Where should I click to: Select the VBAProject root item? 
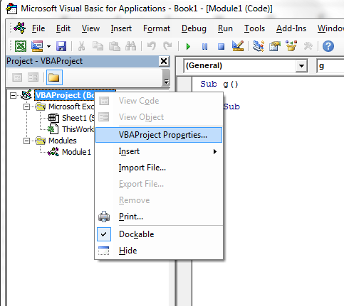point(65,95)
